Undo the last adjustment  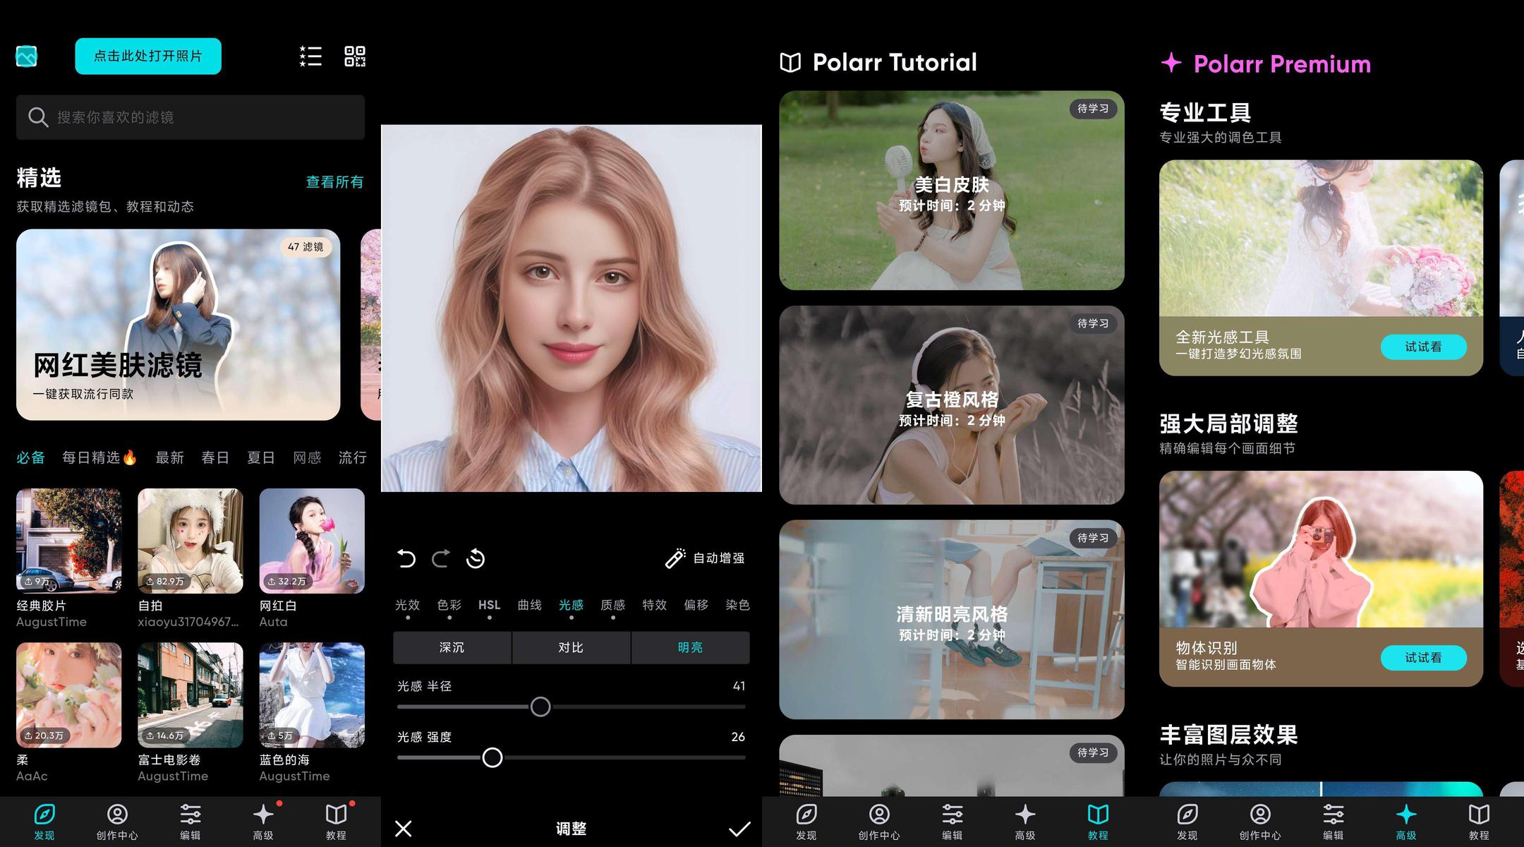[x=406, y=559]
